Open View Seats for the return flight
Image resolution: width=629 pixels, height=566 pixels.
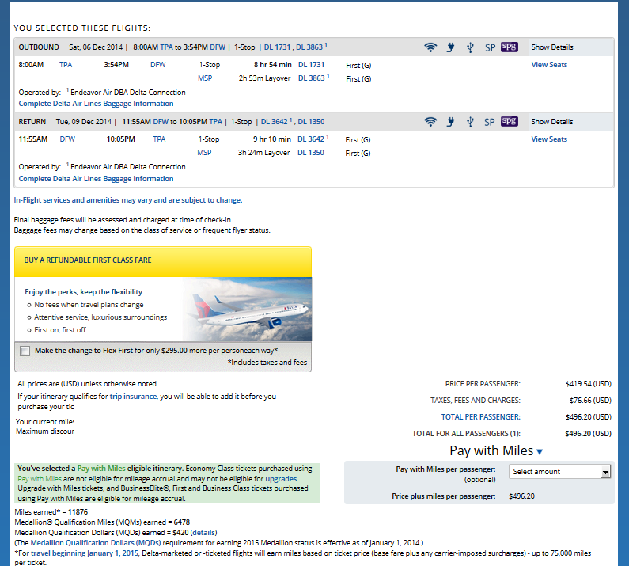[548, 139]
